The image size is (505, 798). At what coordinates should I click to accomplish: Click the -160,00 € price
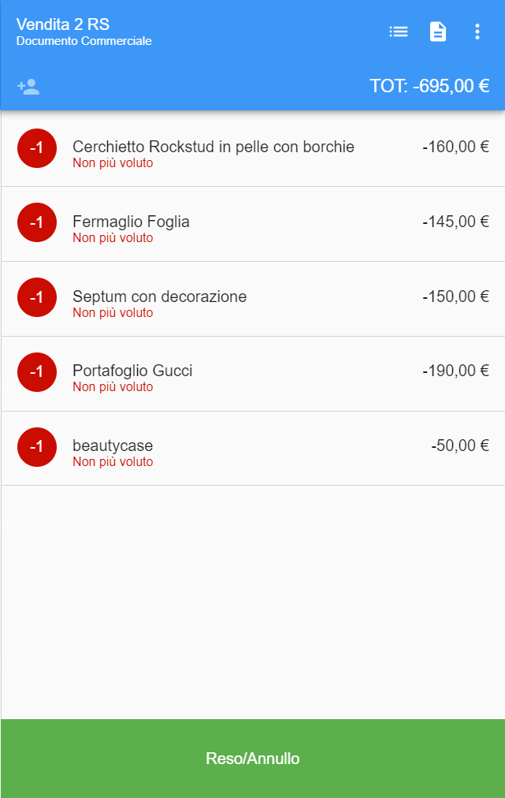[x=455, y=147]
